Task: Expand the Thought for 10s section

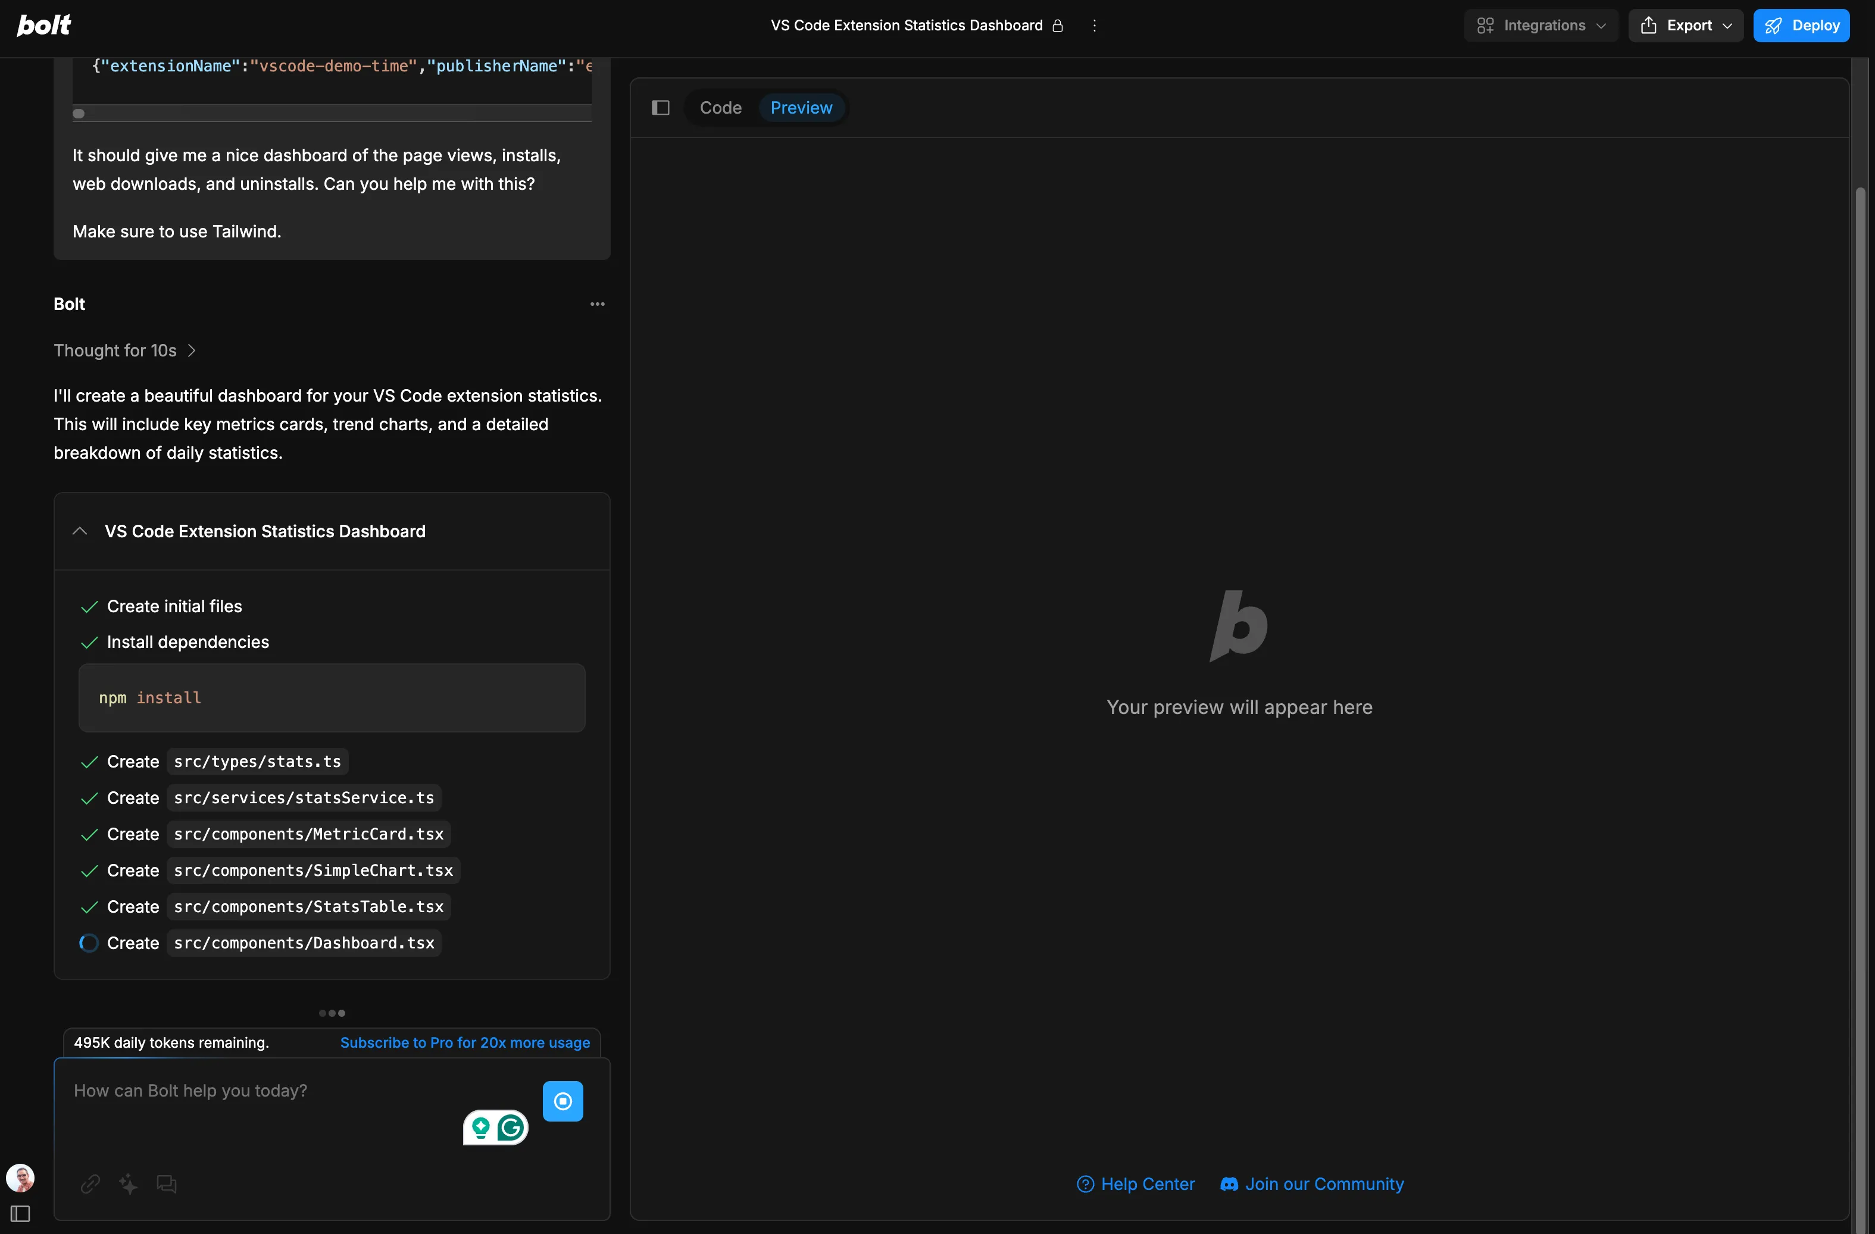Action: pyautogui.click(x=124, y=350)
